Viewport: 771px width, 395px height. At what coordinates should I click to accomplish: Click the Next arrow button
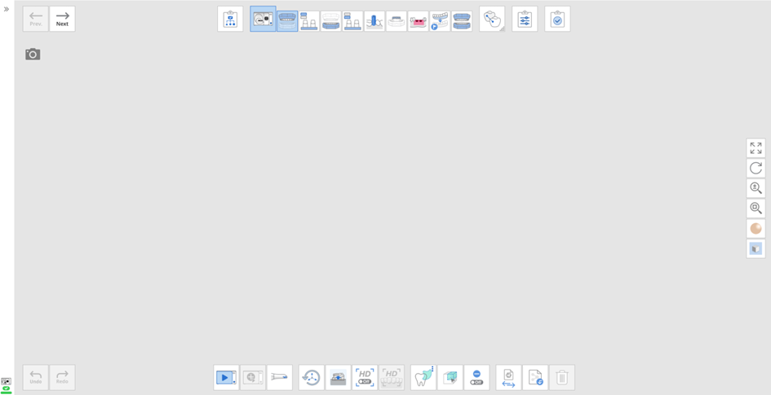tap(63, 19)
